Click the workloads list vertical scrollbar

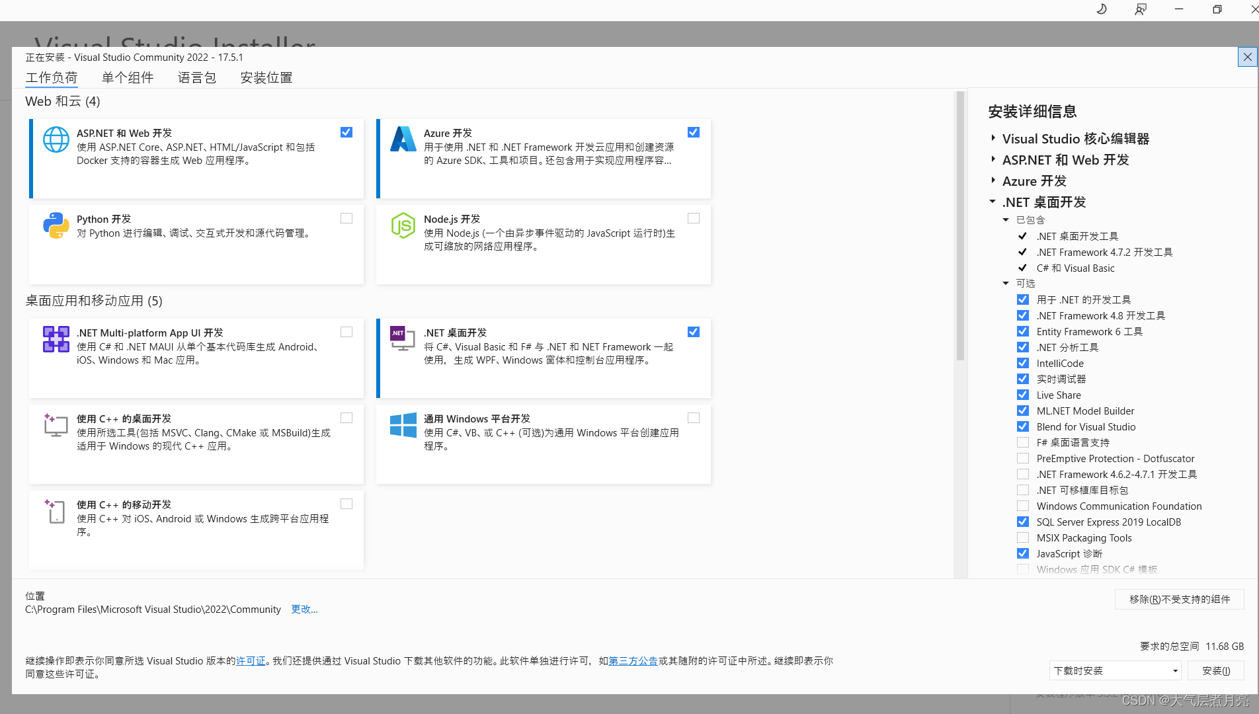pos(960,225)
